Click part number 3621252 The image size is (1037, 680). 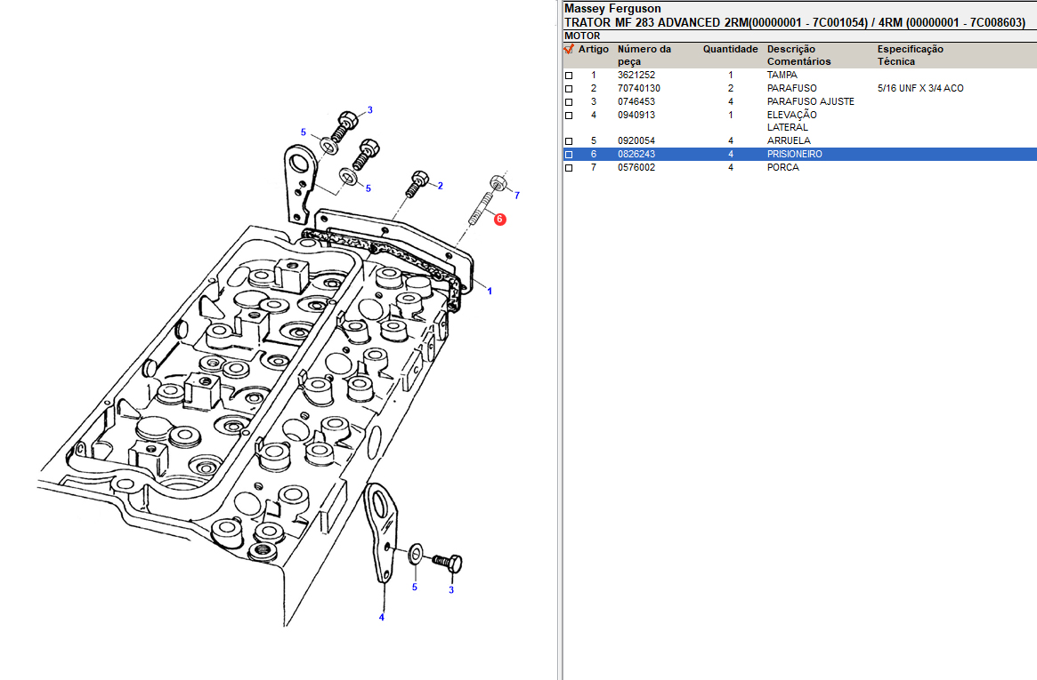[x=636, y=76]
